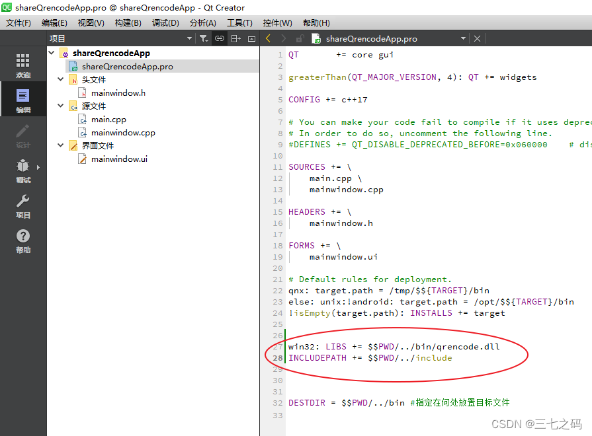Click the 'HEADERS' keyword in the editor

306,212
